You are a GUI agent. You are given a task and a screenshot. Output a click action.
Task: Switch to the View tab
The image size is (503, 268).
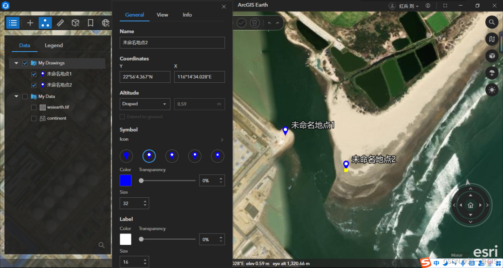point(163,15)
